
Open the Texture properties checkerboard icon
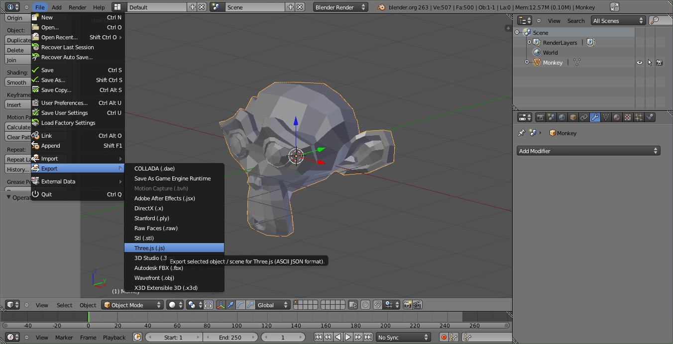pos(628,117)
